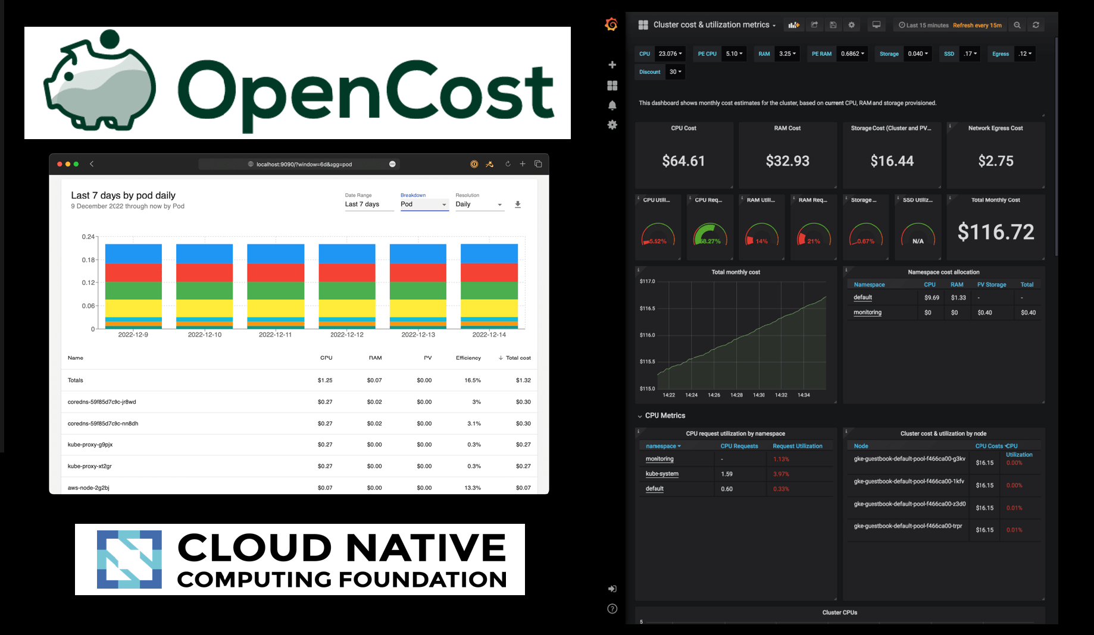1094x635 pixels.
Task: Click the CPU Cost $64.61 panel
Action: (683, 155)
